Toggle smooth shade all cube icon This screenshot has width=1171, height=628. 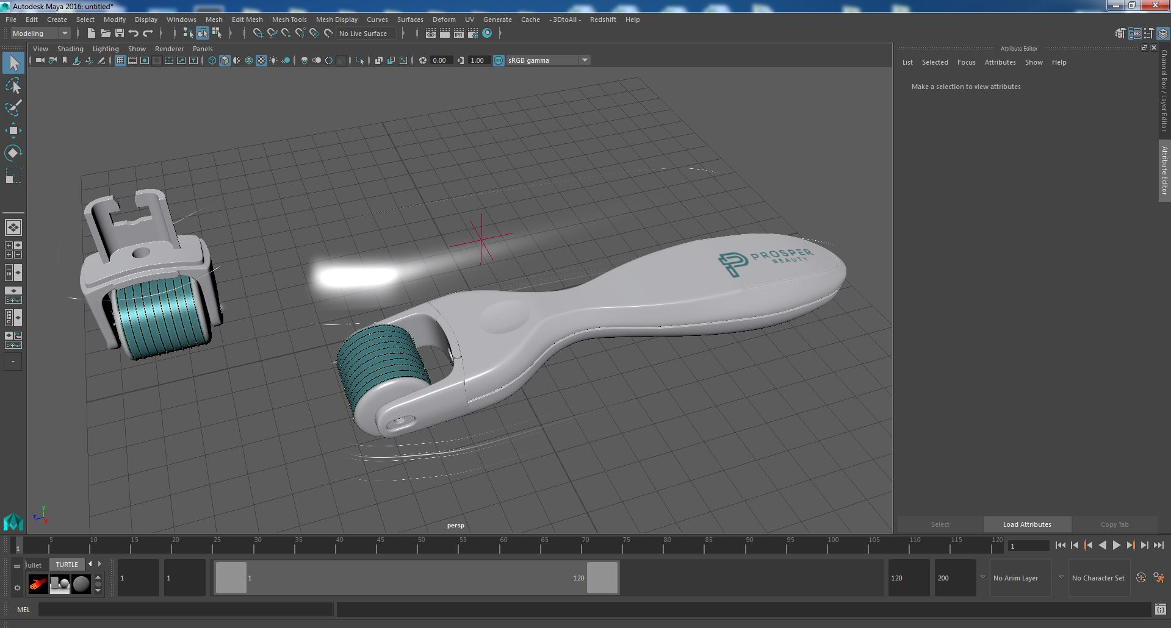coord(225,60)
